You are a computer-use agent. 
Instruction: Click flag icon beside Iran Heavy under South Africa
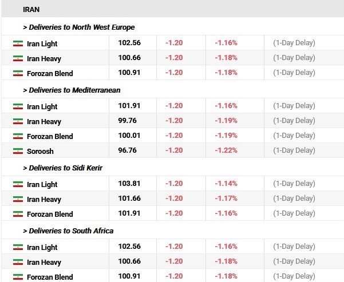pyautogui.click(x=18, y=262)
